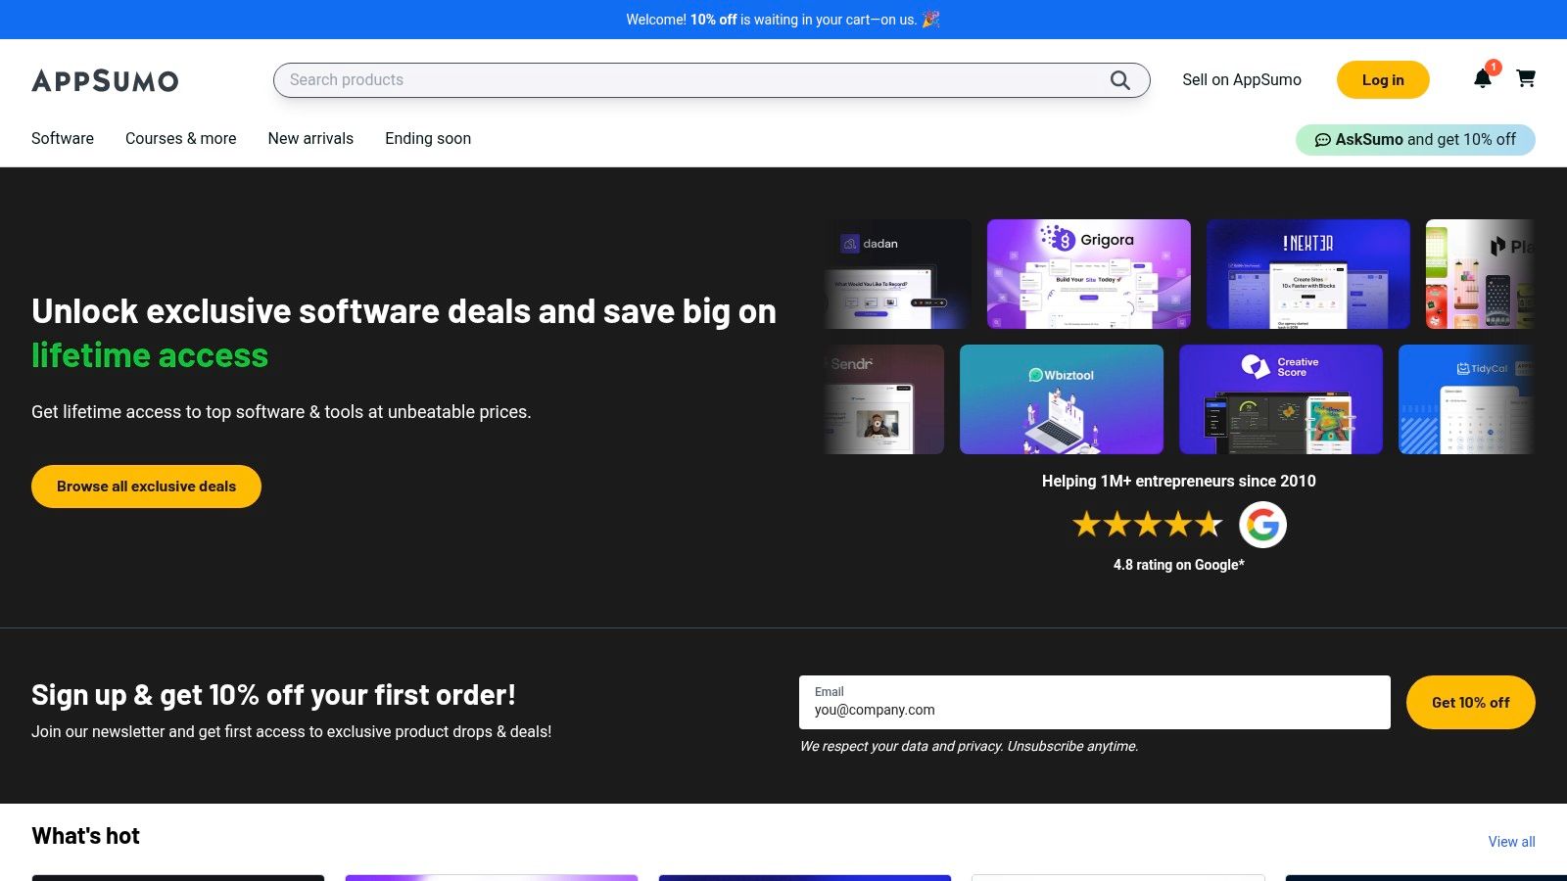The image size is (1567, 881).
Task: Open the NEXTER deal thumbnail
Action: pos(1308,274)
